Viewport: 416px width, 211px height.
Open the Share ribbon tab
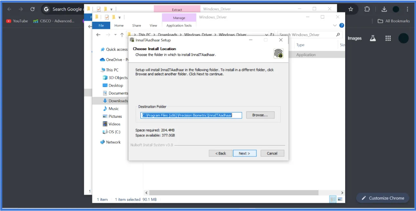[x=136, y=26]
